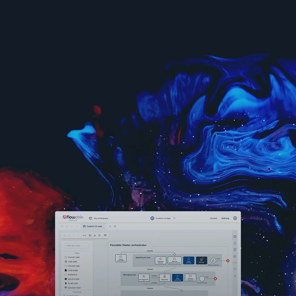Open the hamburger menu beside Custom UI App
The width and height of the screenshot is (296, 296).
[x=174, y=218]
